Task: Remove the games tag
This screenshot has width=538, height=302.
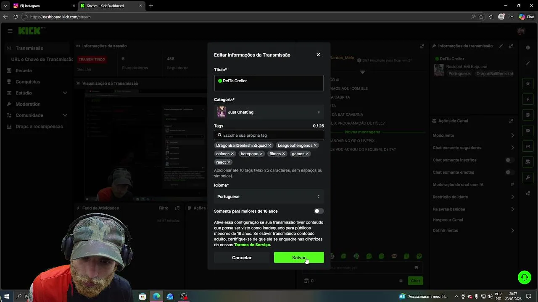Action: click(307, 154)
